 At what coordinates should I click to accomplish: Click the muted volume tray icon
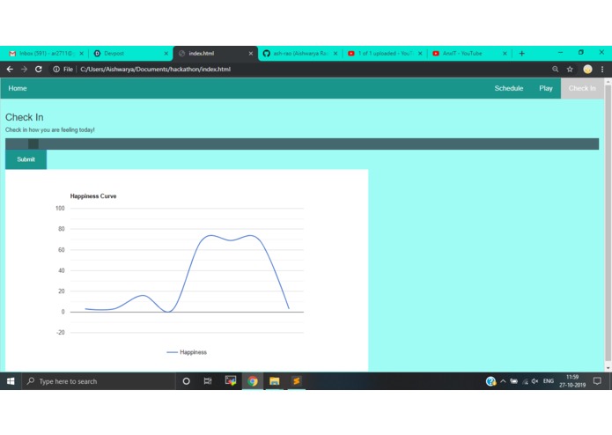pyautogui.click(x=535, y=381)
